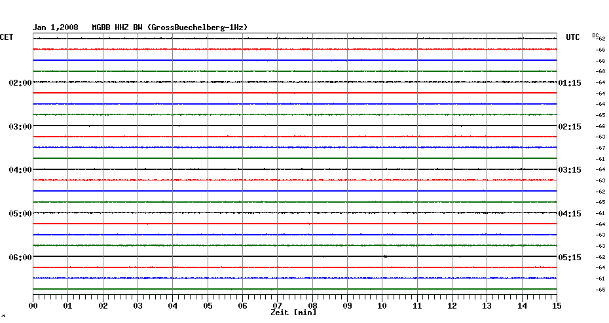Viewport: 609px width, 323px height.
Task: Select the '02:00' CET time label
Action: point(20,83)
